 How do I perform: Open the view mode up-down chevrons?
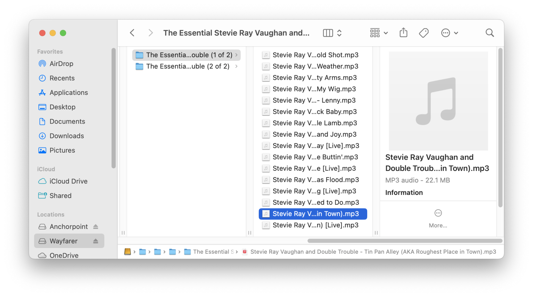(339, 33)
